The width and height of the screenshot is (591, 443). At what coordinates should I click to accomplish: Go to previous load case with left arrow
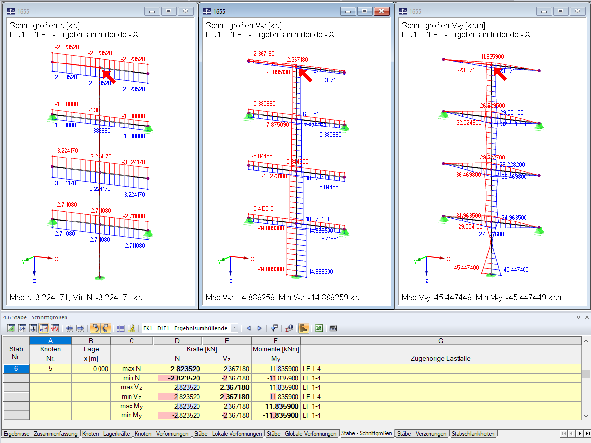coord(249,328)
